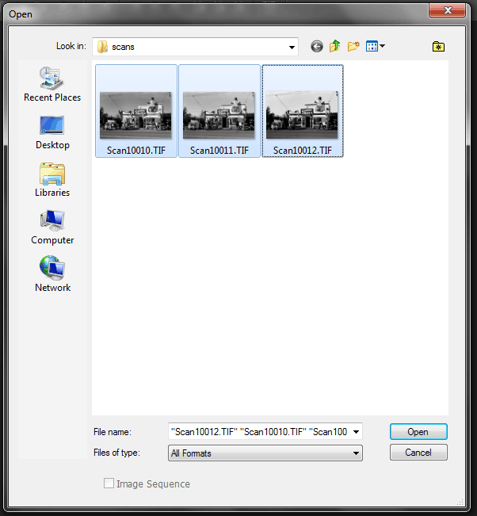Open Libraries in sidebar

[52, 180]
